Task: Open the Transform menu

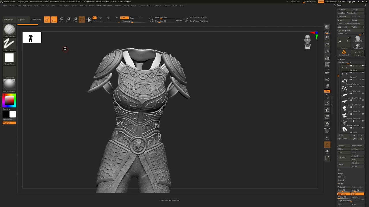Action: (x=157, y=5)
